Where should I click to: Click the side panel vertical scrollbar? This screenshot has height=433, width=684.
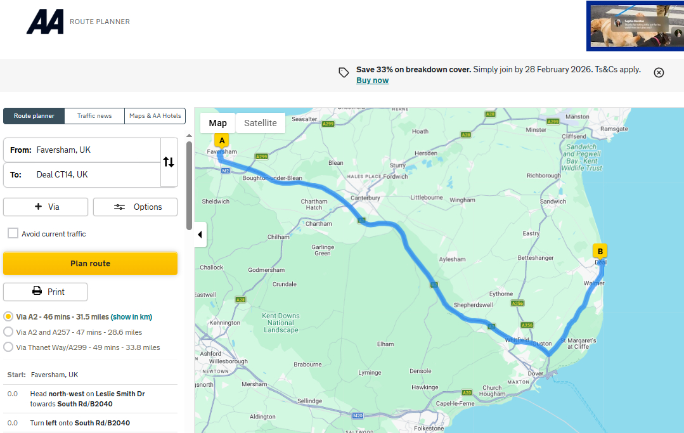pyautogui.click(x=189, y=184)
